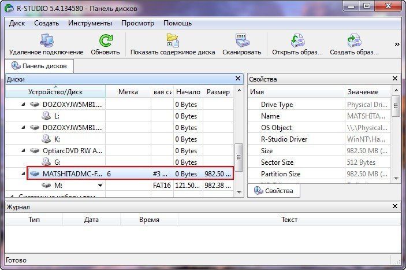
Task: Open the Создать menu
Action: click(47, 23)
